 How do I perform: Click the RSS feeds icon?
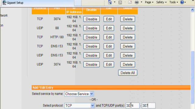coord(120,2)
